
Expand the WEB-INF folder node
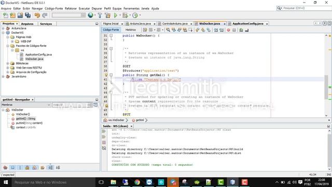pos(12,42)
